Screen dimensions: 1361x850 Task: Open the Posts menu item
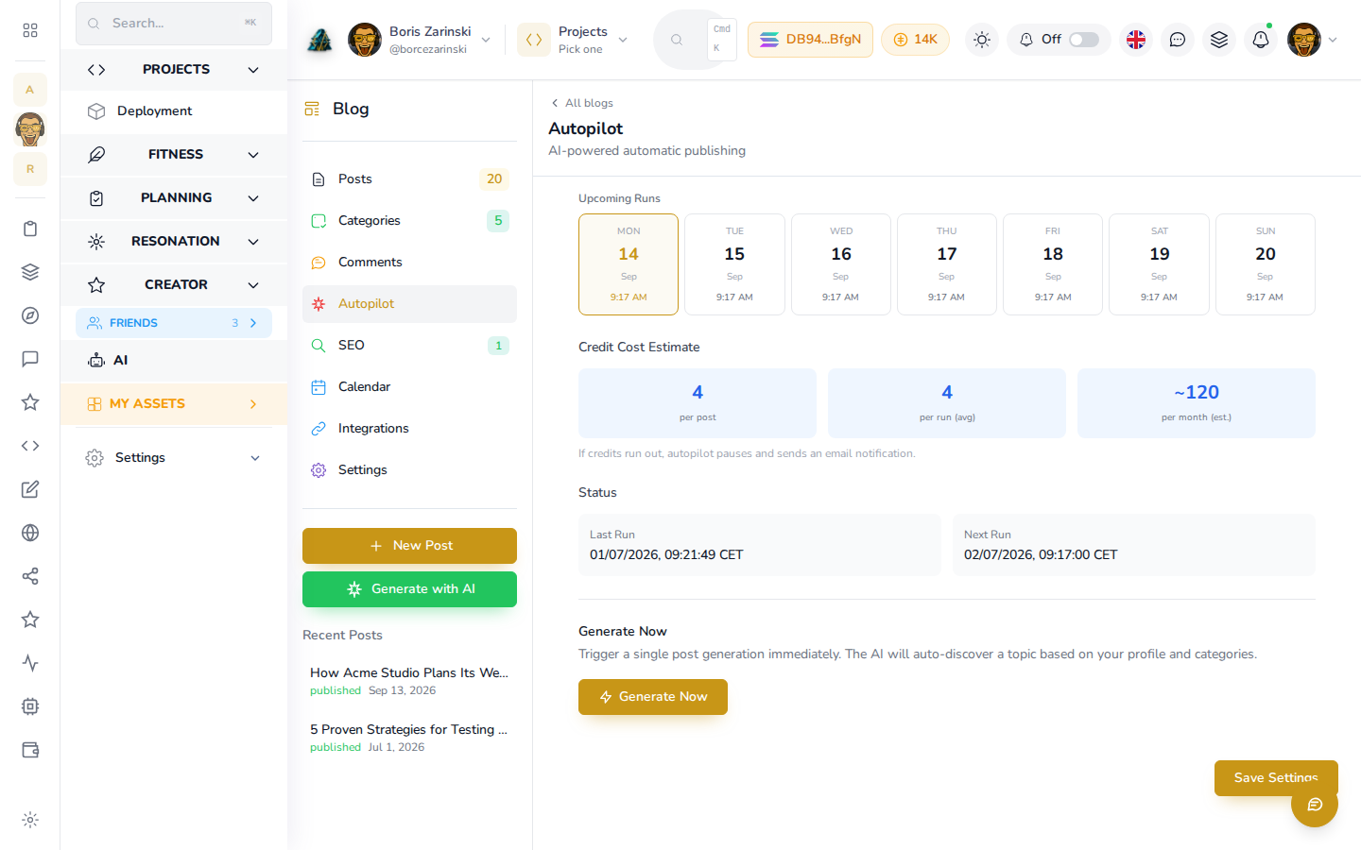409,179
